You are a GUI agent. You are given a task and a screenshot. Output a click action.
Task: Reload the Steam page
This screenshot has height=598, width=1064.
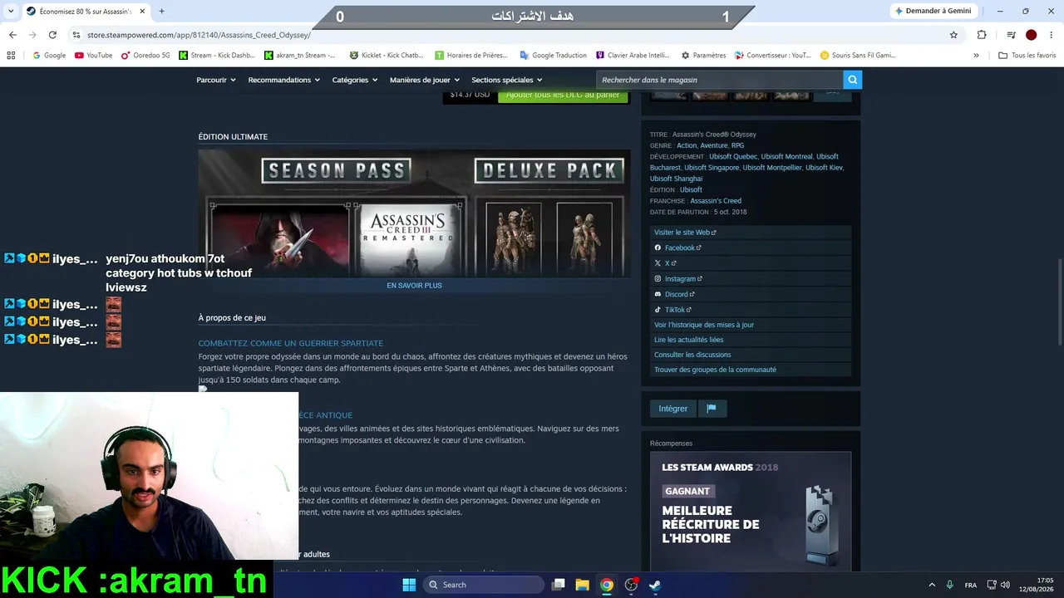52,35
